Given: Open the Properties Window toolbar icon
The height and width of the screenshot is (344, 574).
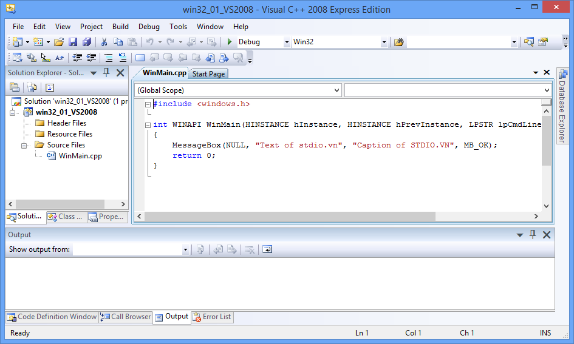Looking at the screenshot, I should pos(543,42).
